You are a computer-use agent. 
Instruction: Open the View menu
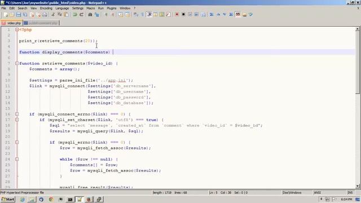pyautogui.click(x=34, y=8)
